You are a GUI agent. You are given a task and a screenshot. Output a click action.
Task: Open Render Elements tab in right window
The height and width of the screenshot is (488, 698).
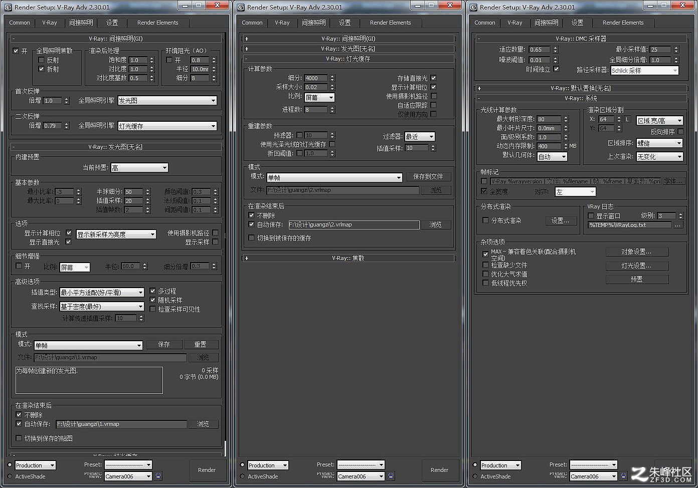[623, 23]
